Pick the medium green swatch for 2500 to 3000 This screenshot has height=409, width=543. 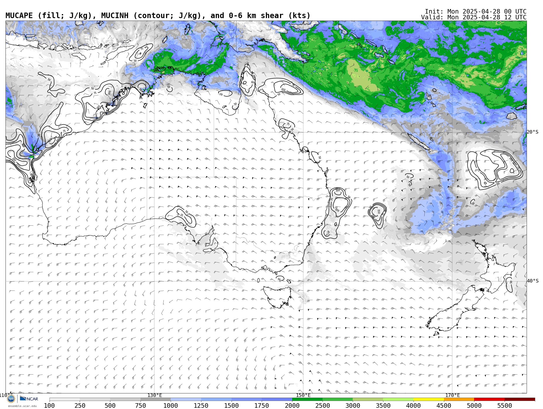[338, 399]
